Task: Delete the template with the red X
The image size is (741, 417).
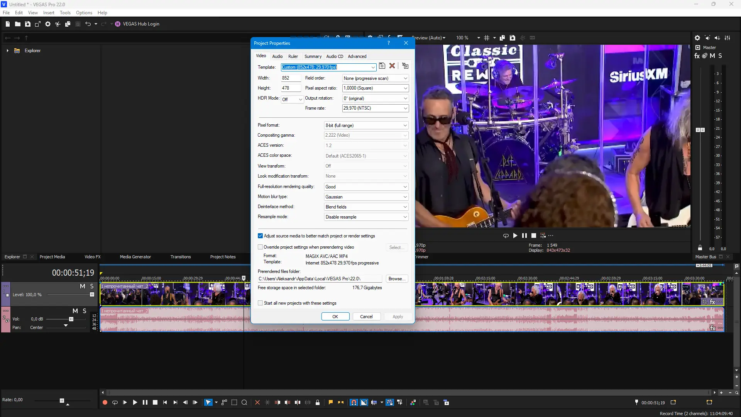Action: [392, 66]
